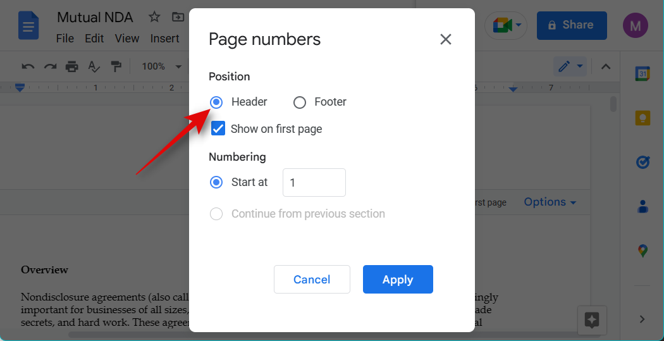
Task: Open the Google Calendar side panel
Action: click(x=642, y=74)
